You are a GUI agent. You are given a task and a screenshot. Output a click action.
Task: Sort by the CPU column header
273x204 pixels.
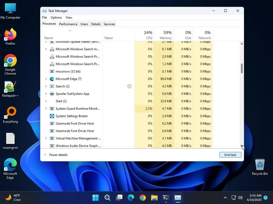tap(144, 35)
